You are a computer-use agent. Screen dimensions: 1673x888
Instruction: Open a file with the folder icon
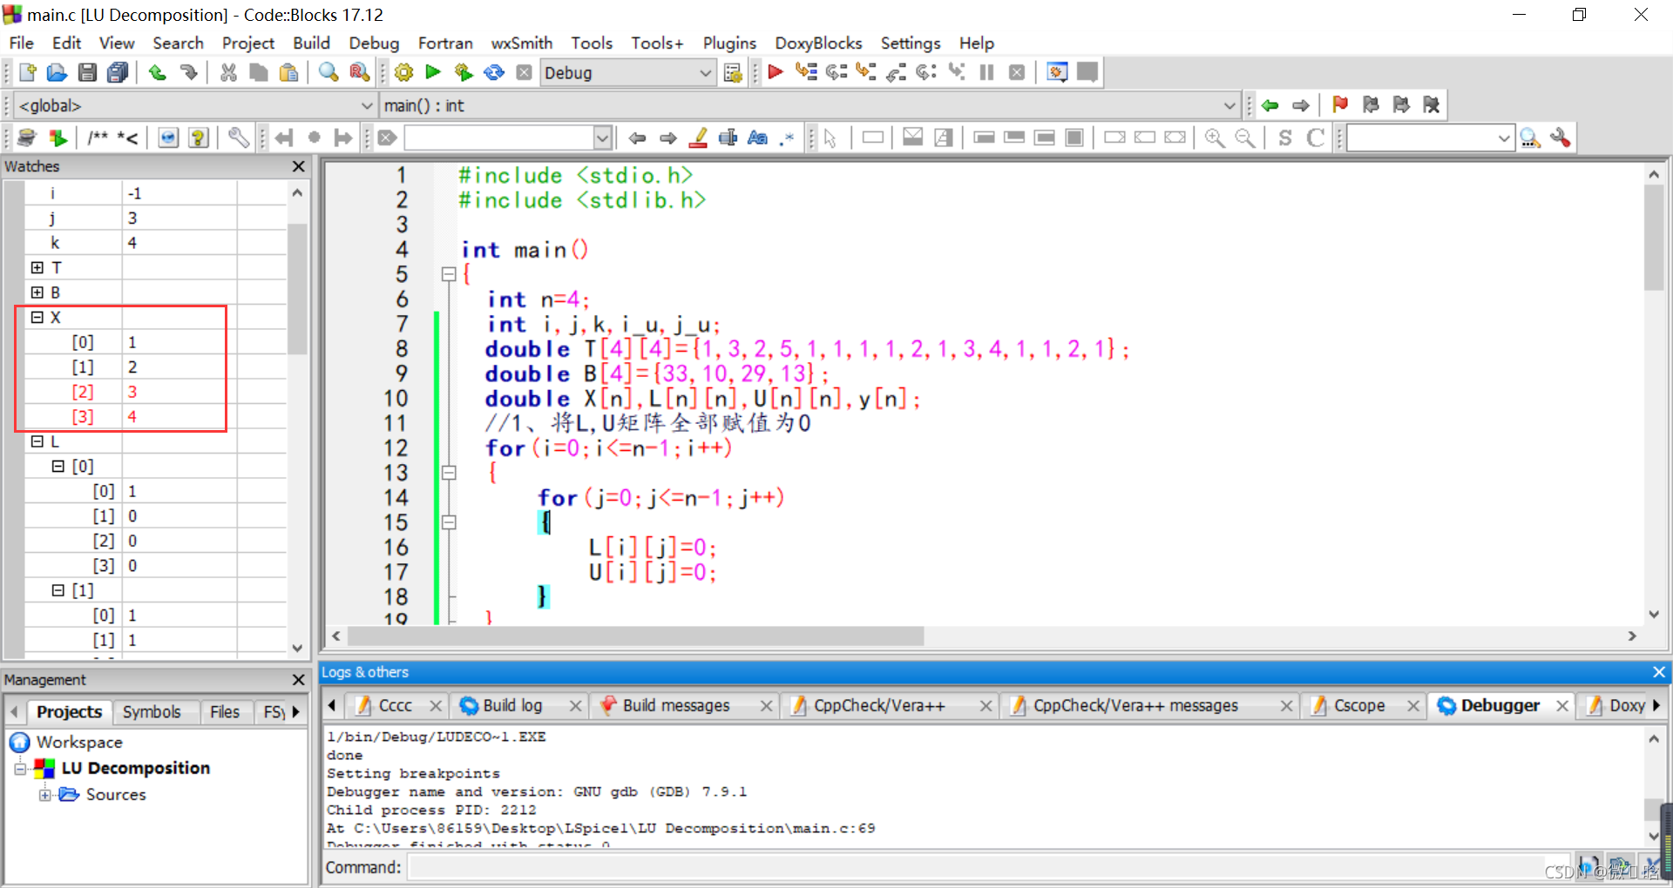pos(57,72)
